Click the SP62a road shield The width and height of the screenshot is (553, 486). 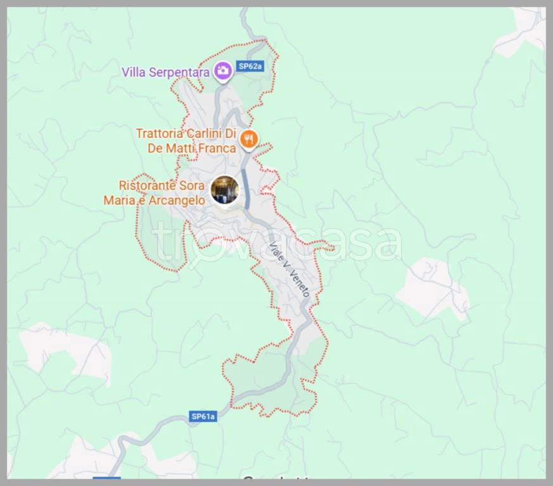pos(250,66)
